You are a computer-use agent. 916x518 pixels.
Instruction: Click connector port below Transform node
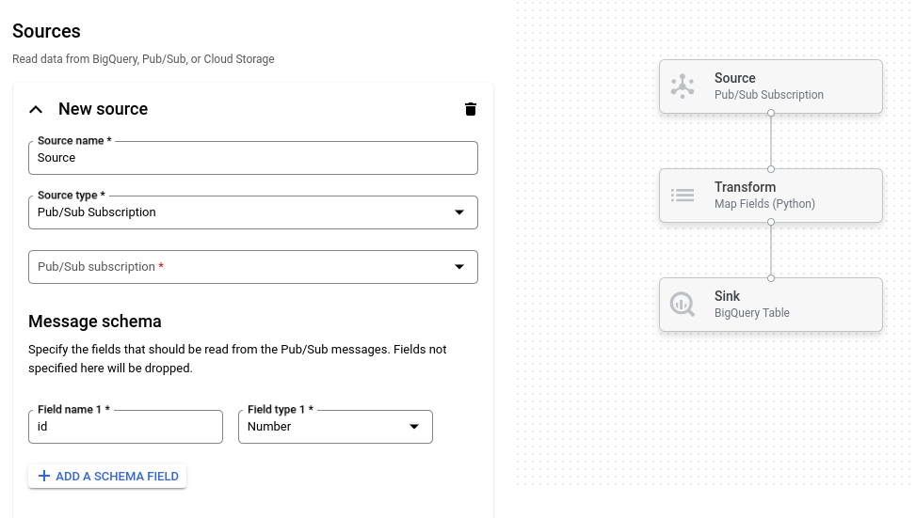pos(771,222)
